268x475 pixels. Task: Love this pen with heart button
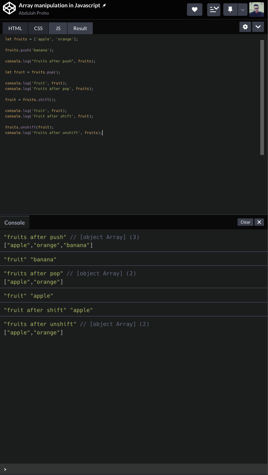195,10
